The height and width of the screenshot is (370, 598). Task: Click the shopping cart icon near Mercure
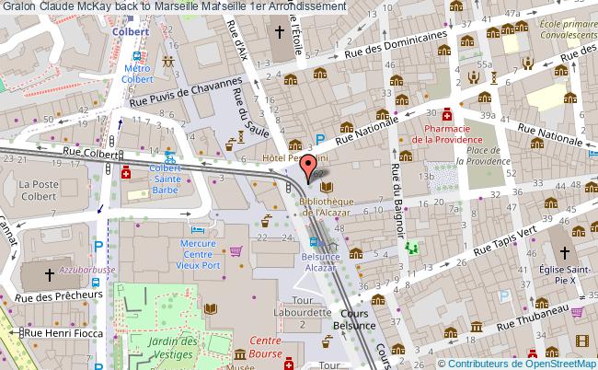tap(236, 249)
